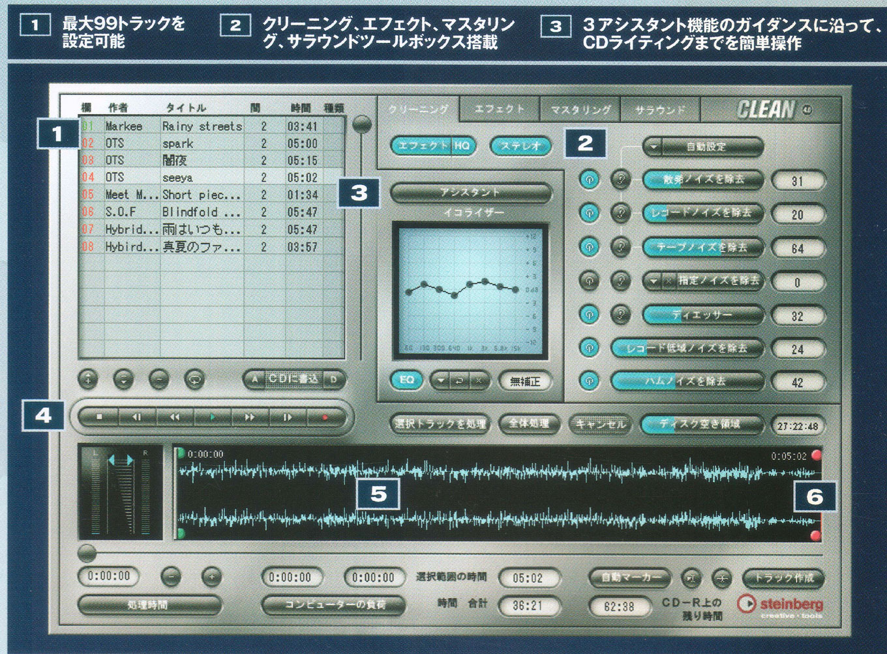Toggle power for 散発ノイズを除去
The image size is (887, 654).
click(589, 178)
